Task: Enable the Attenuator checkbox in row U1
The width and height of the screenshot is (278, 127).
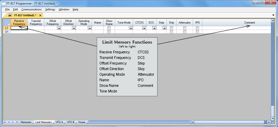Action: pos(185,32)
